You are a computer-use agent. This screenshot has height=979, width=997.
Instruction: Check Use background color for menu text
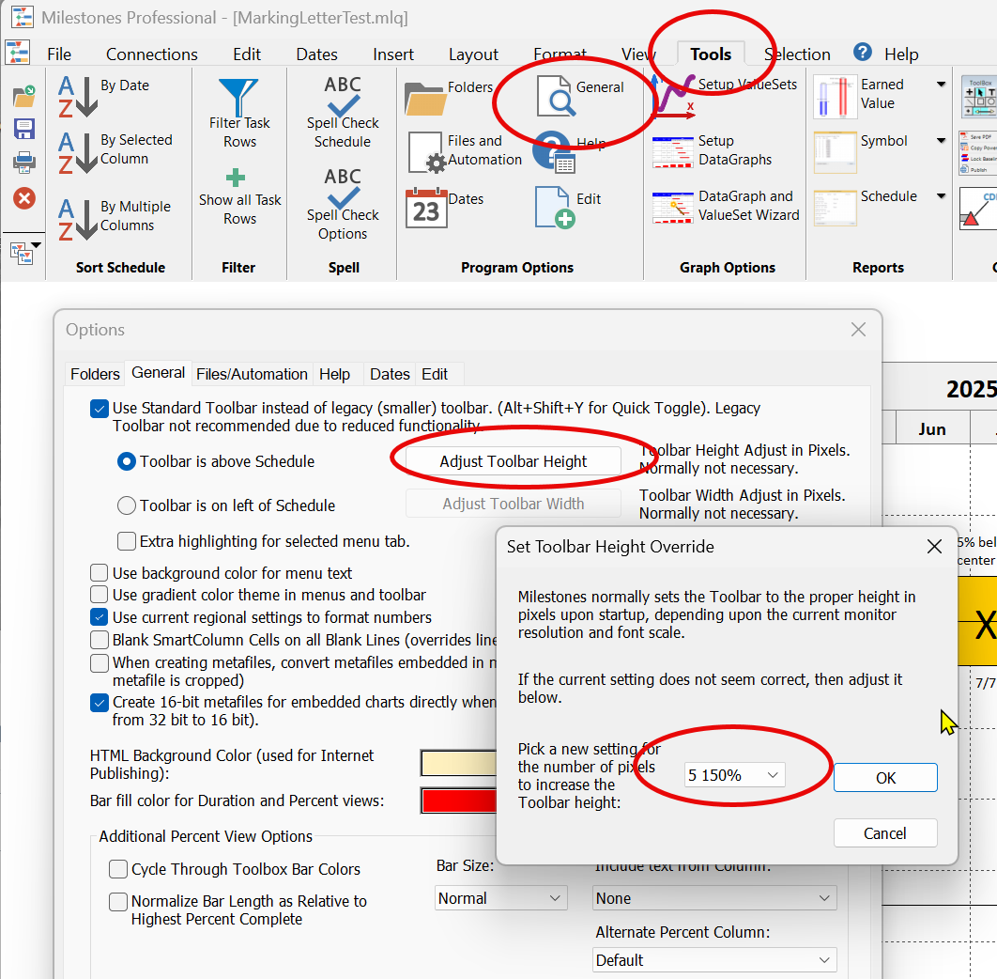pos(100,573)
